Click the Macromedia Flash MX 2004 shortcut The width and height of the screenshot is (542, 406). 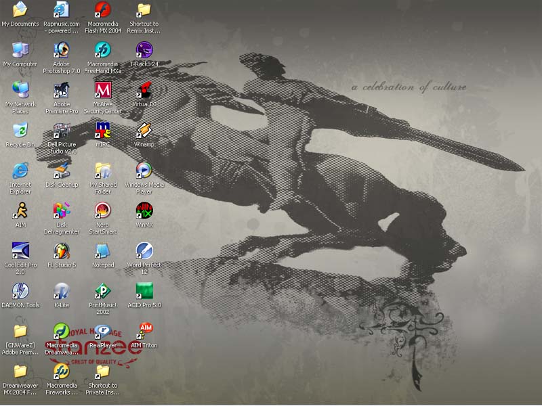tap(103, 10)
